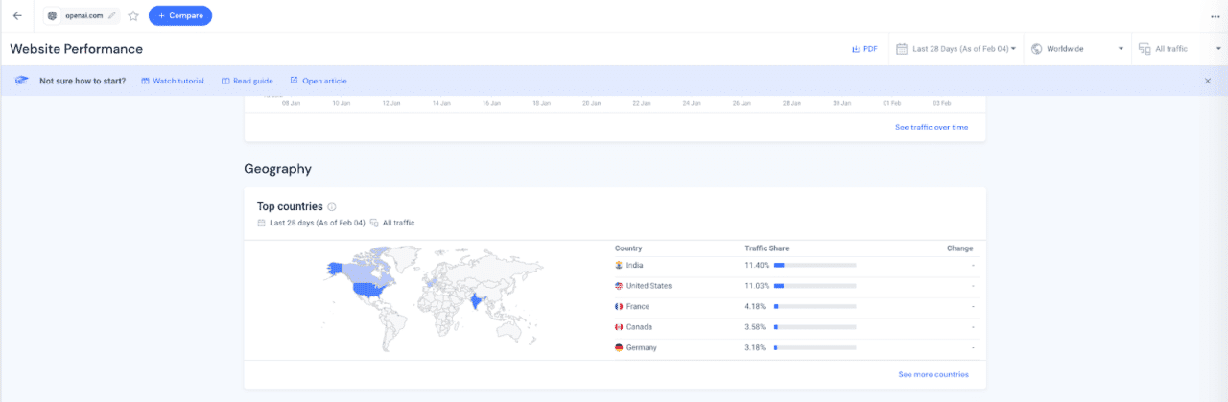
Task: Download report via PDF button
Action: point(864,49)
